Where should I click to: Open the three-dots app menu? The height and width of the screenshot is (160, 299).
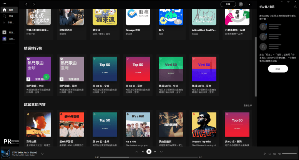click(x=4, y=3)
